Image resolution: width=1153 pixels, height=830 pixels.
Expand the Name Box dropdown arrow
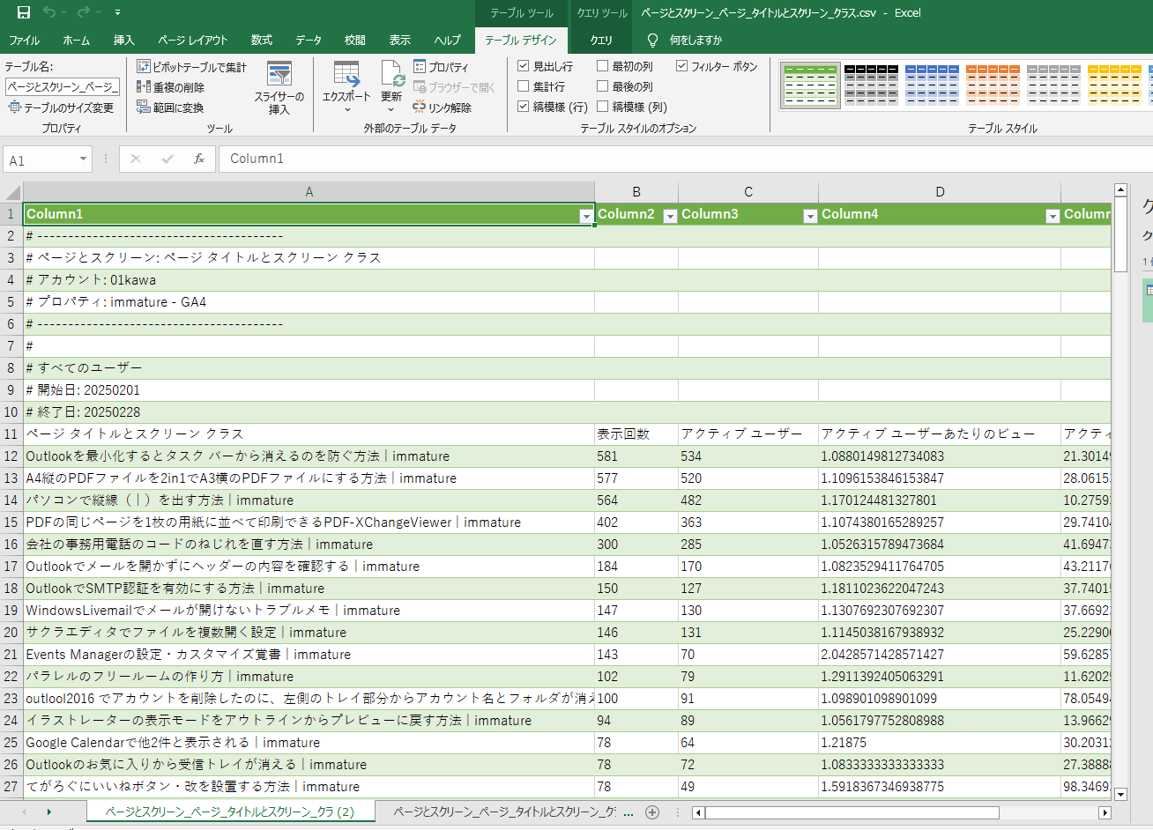point(83,159)
